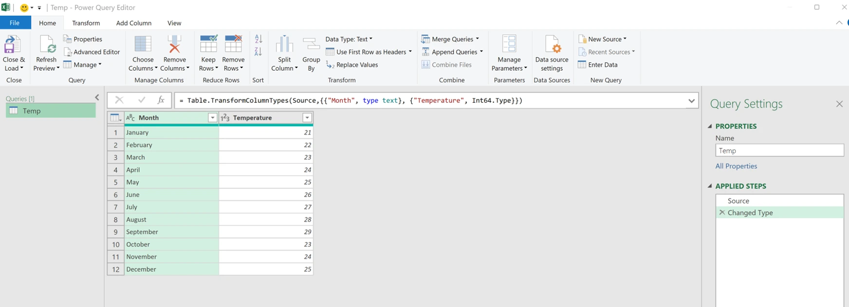Collapse the ribbon
This screenshot has width=849, height=307.
pos(839,23)
